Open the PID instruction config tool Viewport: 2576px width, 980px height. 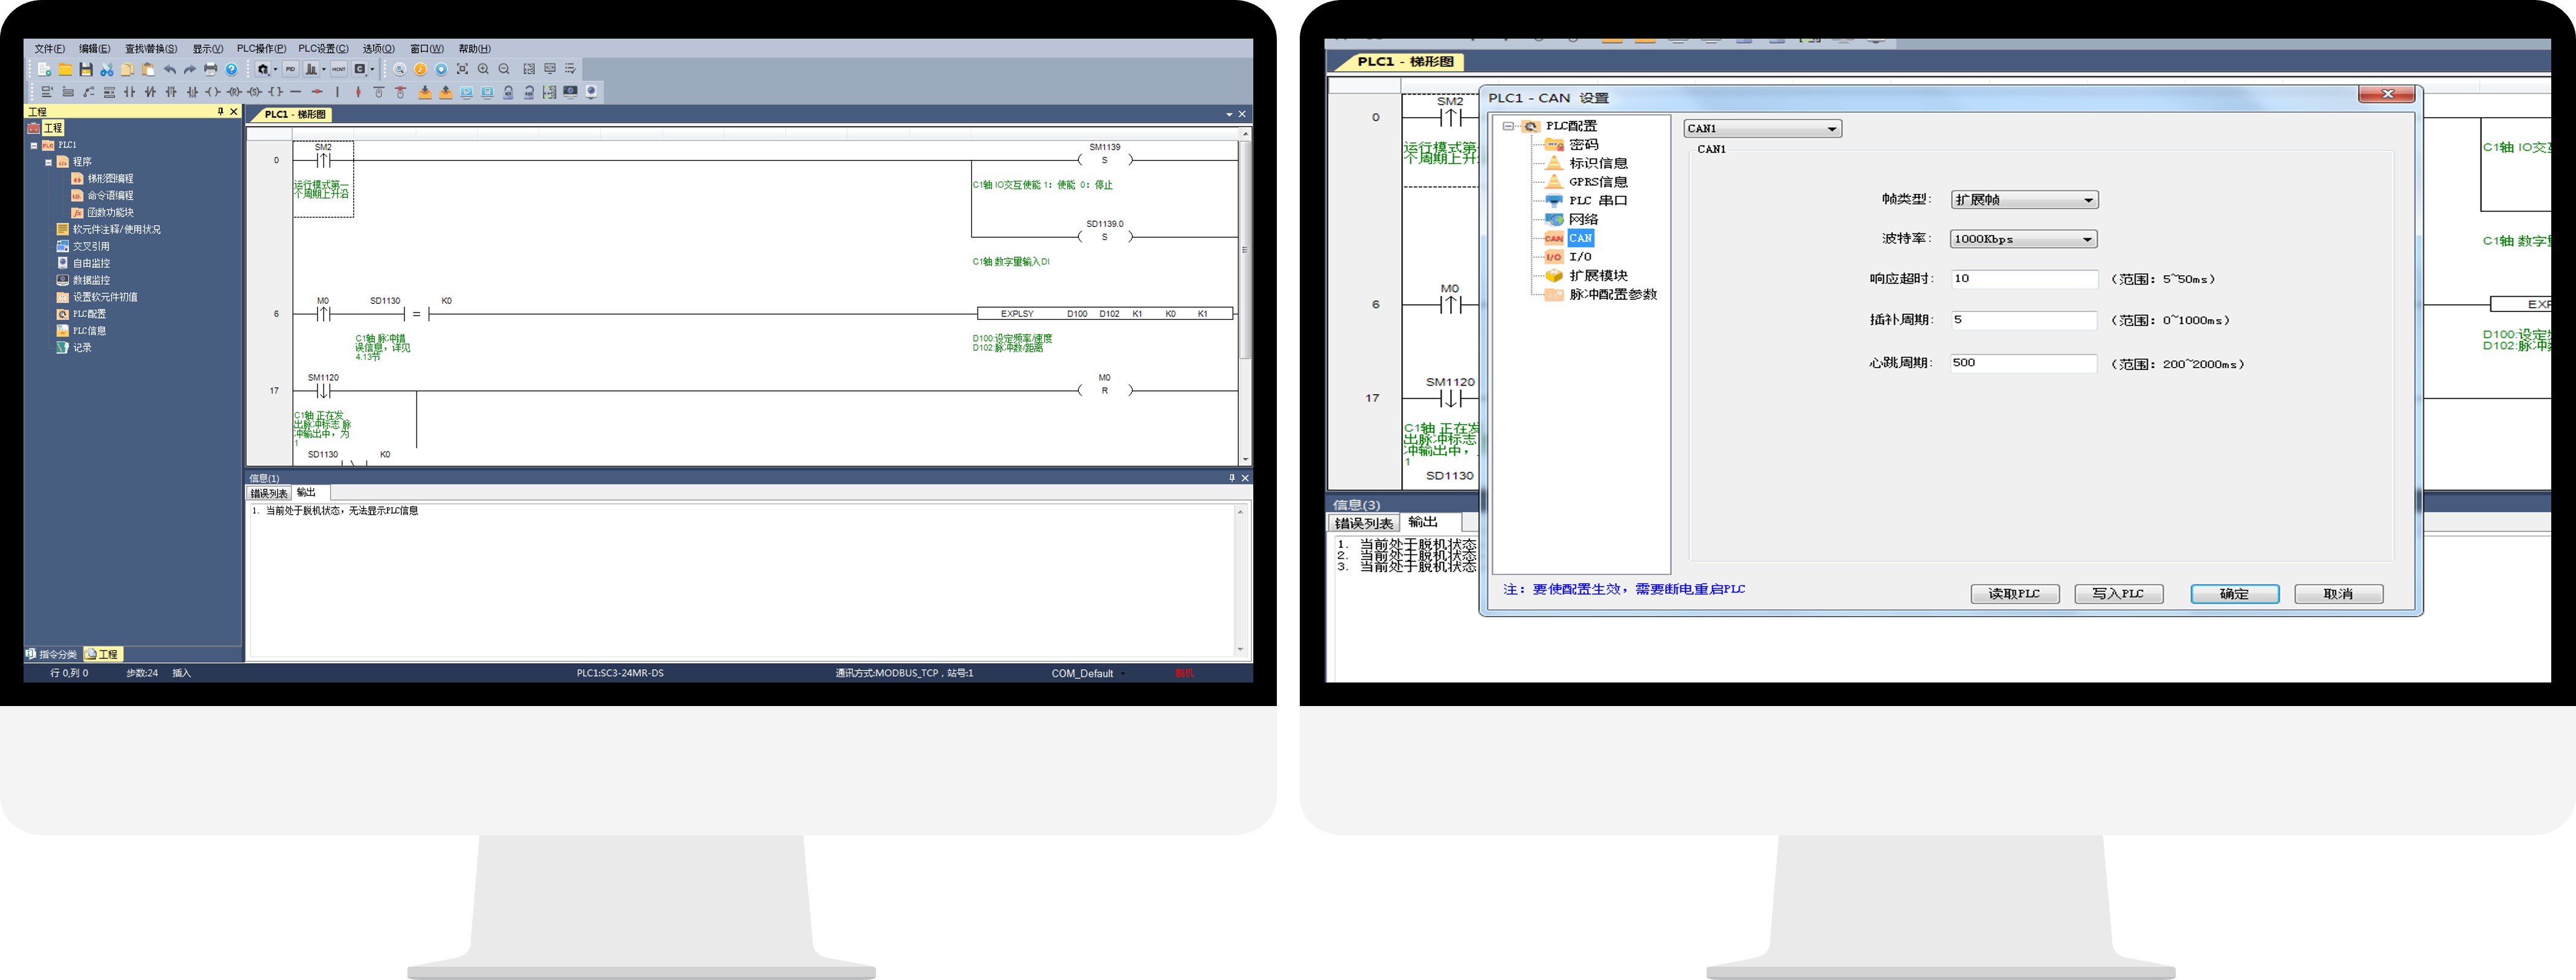[x=291, y=69]
